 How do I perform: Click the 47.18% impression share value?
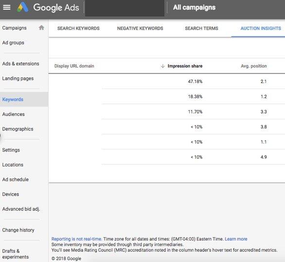click(195, 82)
